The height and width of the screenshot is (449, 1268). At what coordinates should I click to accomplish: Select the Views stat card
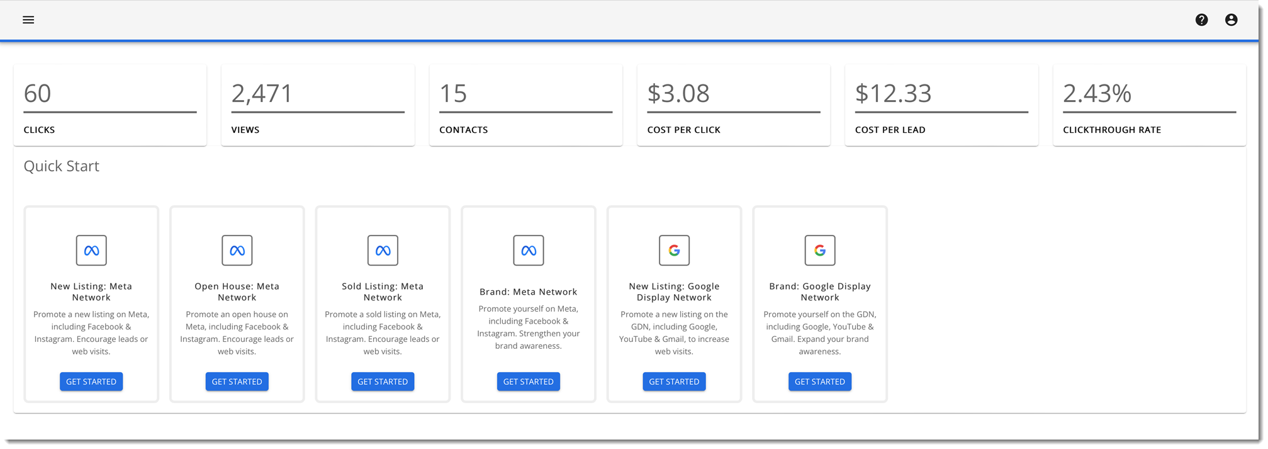[x=318, y=105]
